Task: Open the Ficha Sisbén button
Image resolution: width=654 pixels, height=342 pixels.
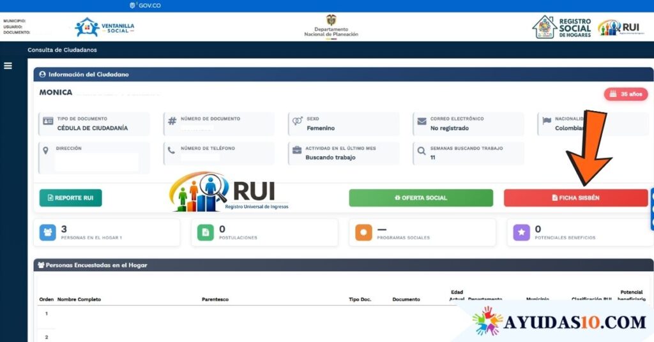Action: (x=575, y=198)
